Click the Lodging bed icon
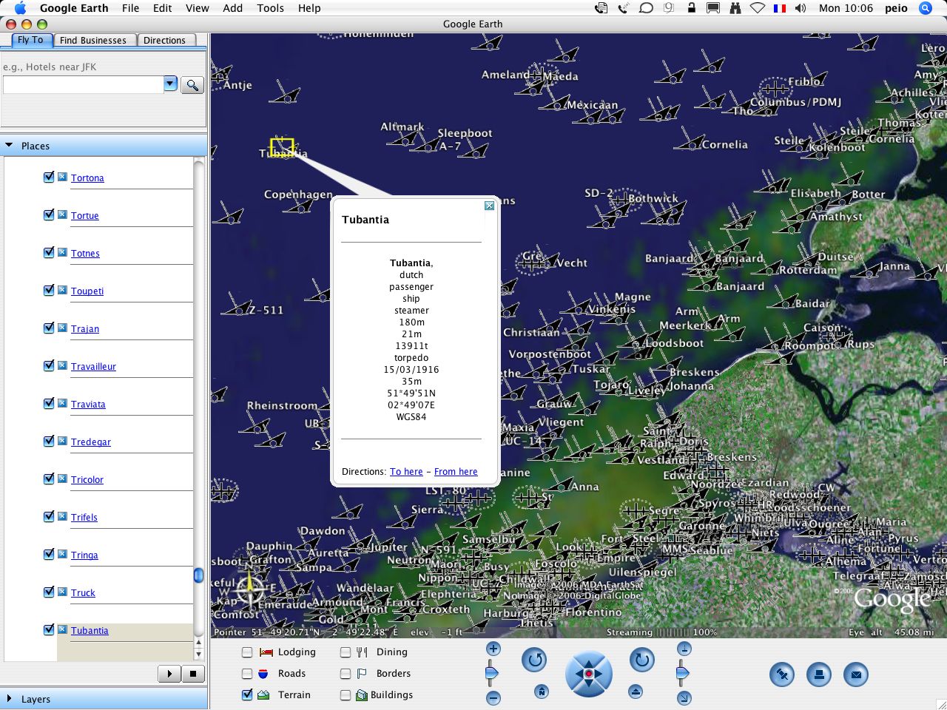Viewport: 947px width, 710px height. pyautogui.click(x=266, y=652)
